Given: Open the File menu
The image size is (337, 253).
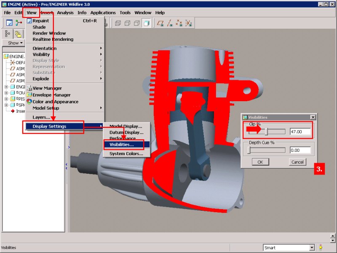Looking at the screenshot, I should click(7, 13).
